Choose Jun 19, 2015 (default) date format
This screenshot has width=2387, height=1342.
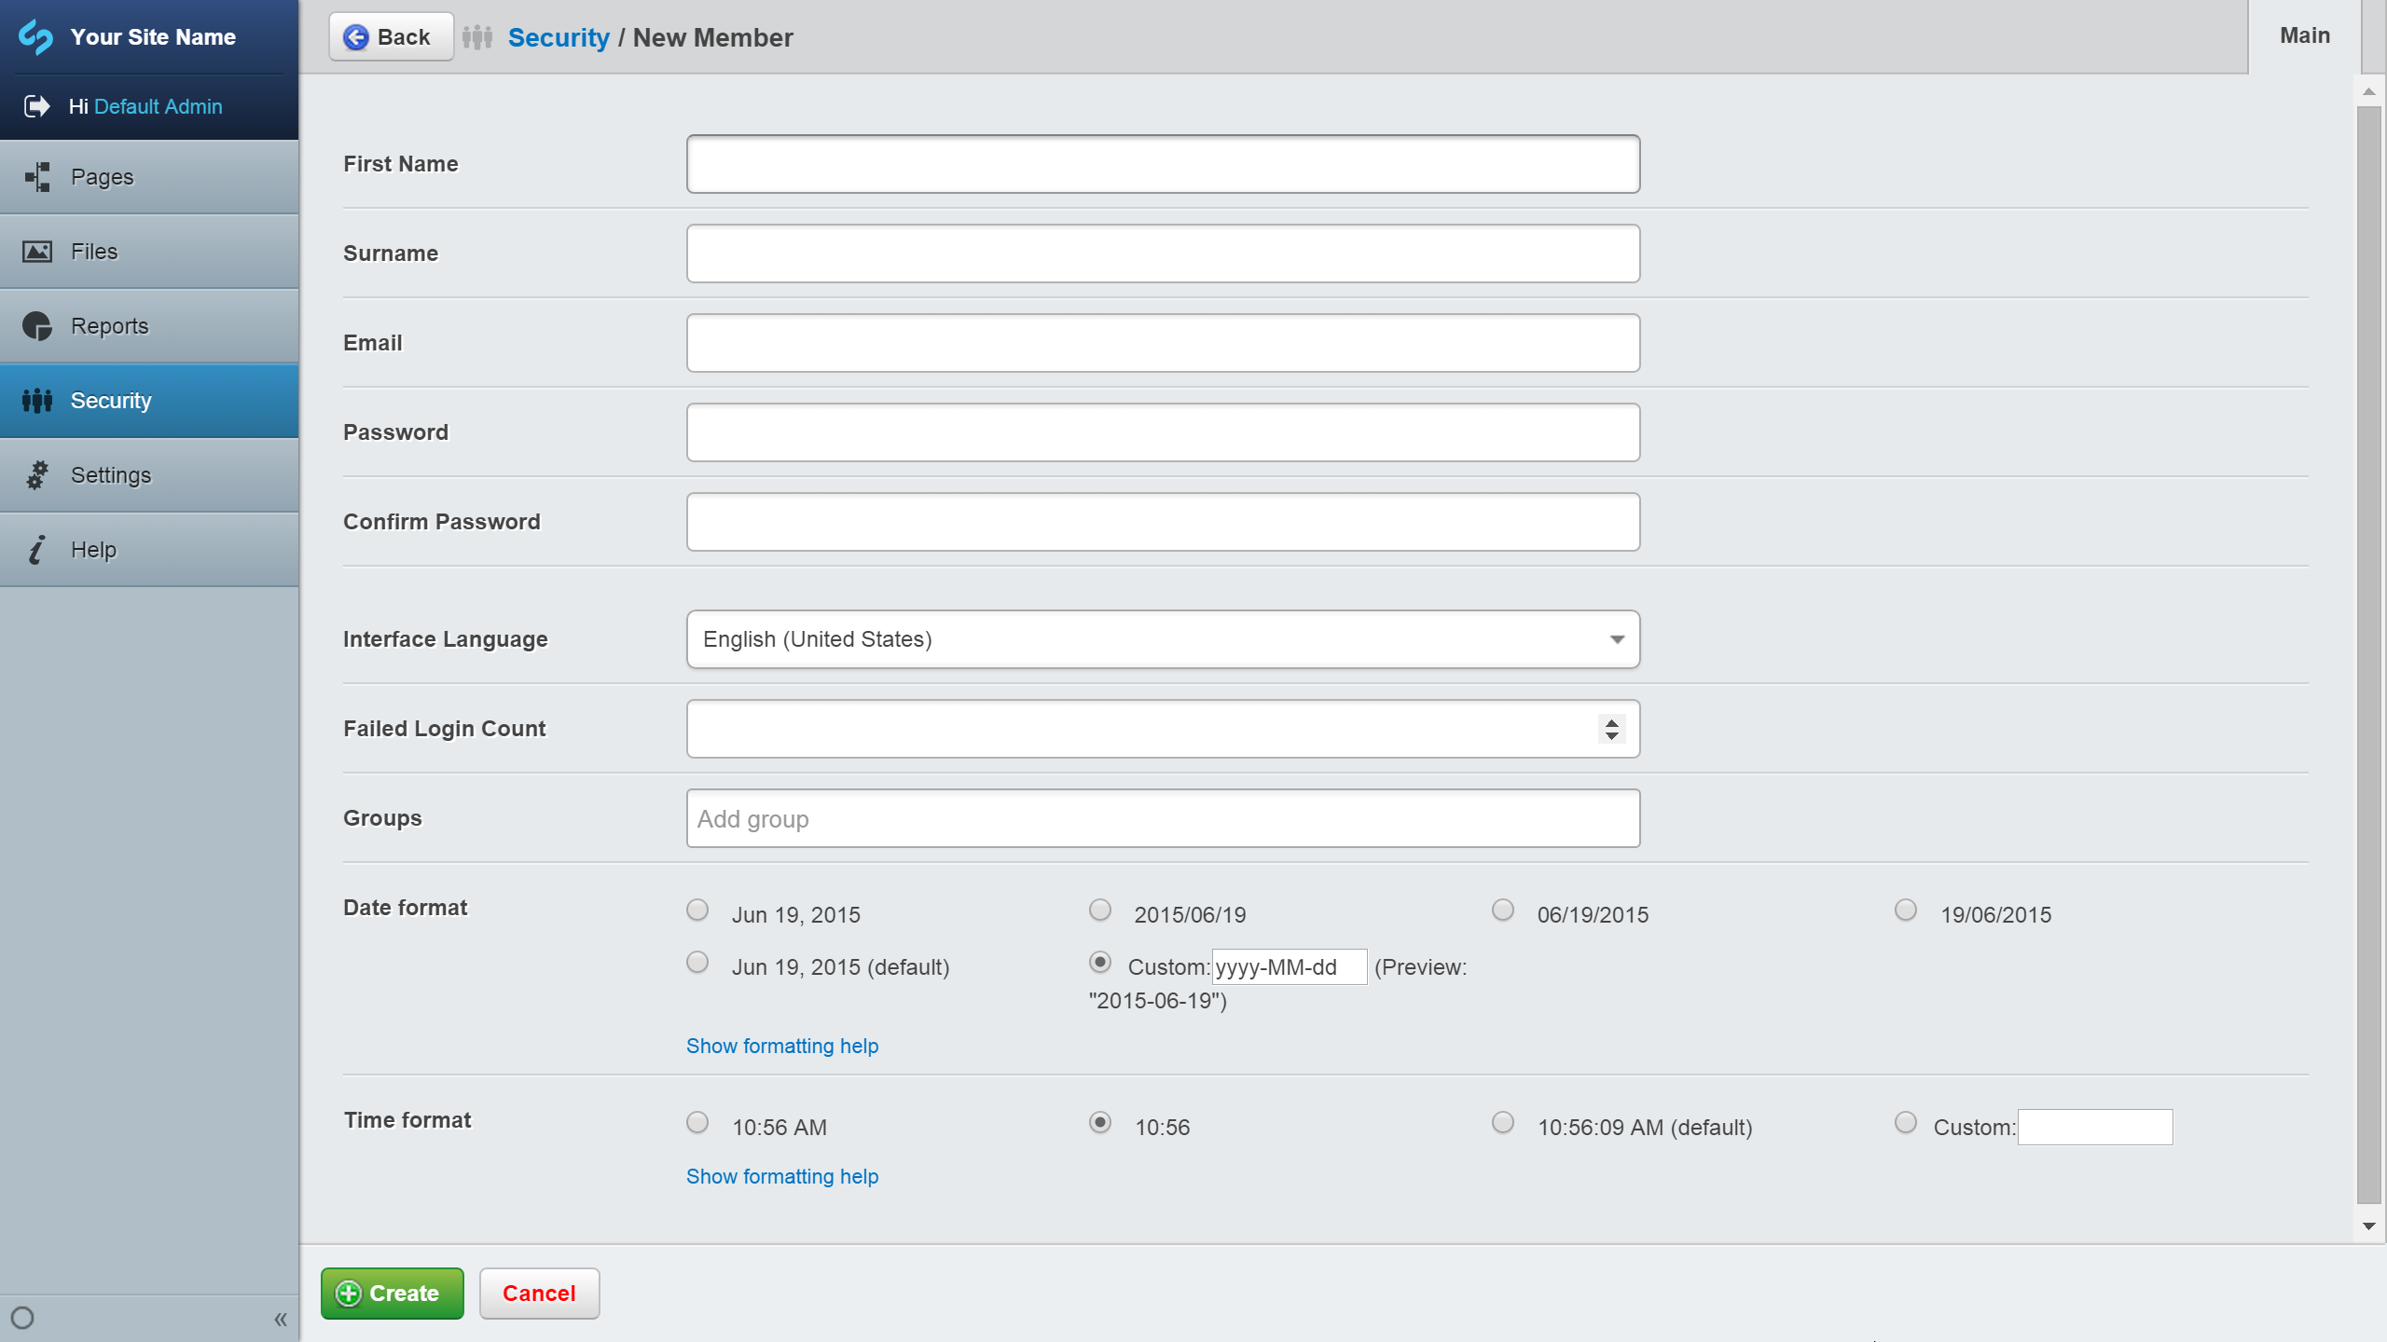click(x=697, y=962)
